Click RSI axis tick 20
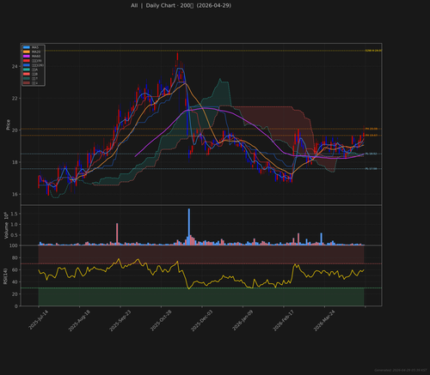Viewport: 430px width, 375px height. (x=15, y=294)
